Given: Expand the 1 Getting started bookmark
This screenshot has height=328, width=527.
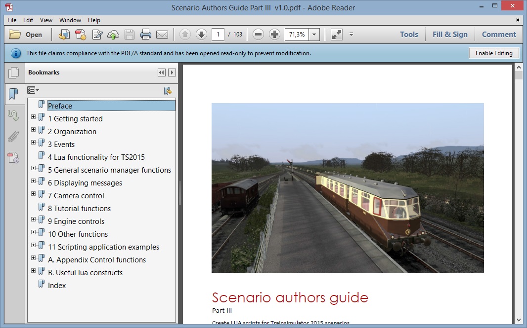Looking at the screenshot, I should pos(33,117).
